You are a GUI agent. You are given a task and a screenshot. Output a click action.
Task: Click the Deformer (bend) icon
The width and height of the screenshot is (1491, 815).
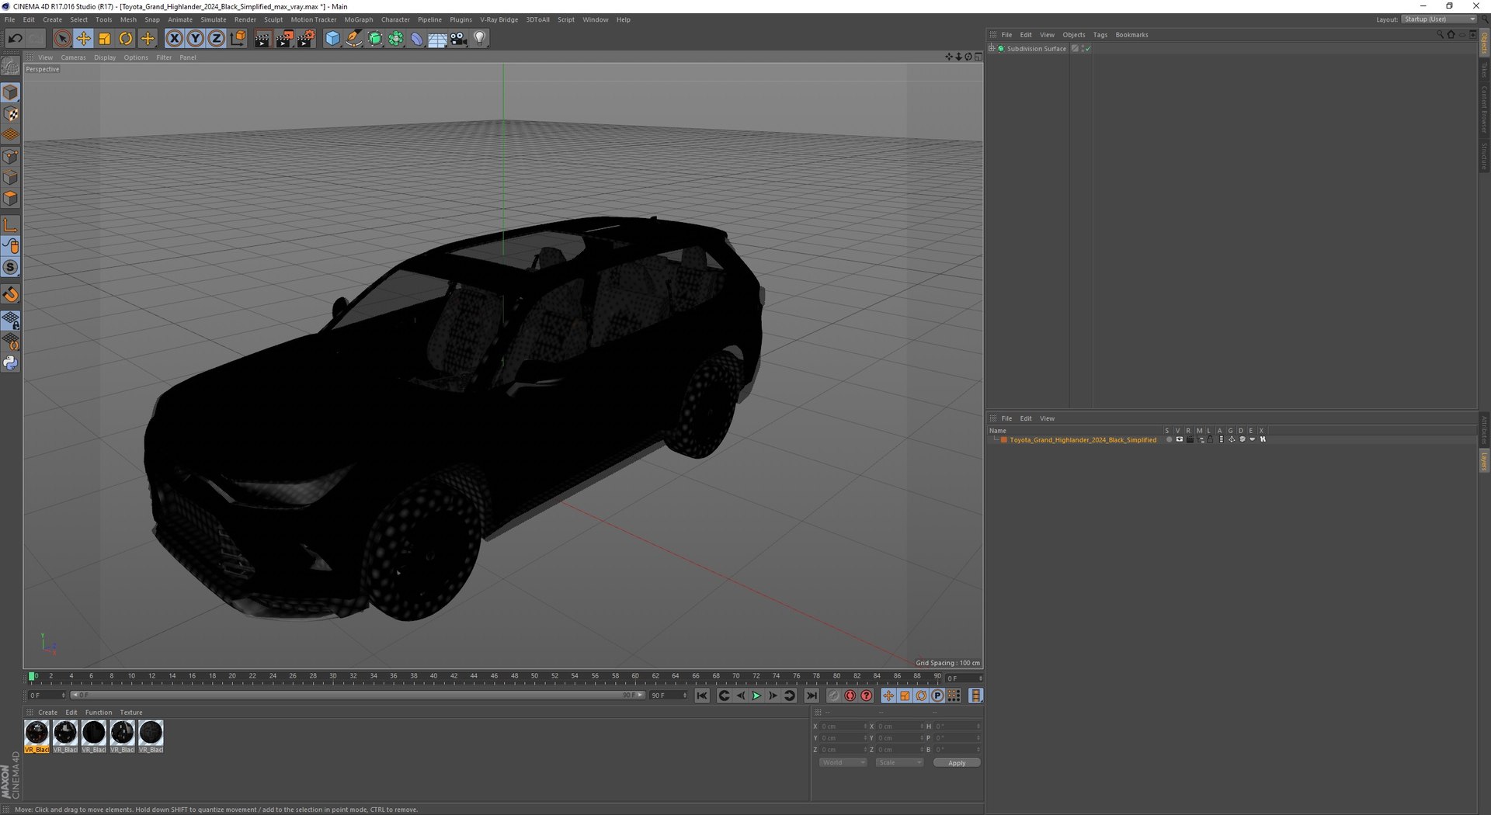(x=417, y=38)
